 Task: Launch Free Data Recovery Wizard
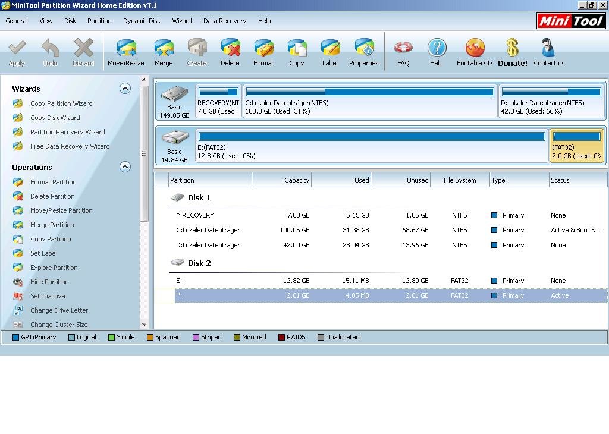coord(70,146)
